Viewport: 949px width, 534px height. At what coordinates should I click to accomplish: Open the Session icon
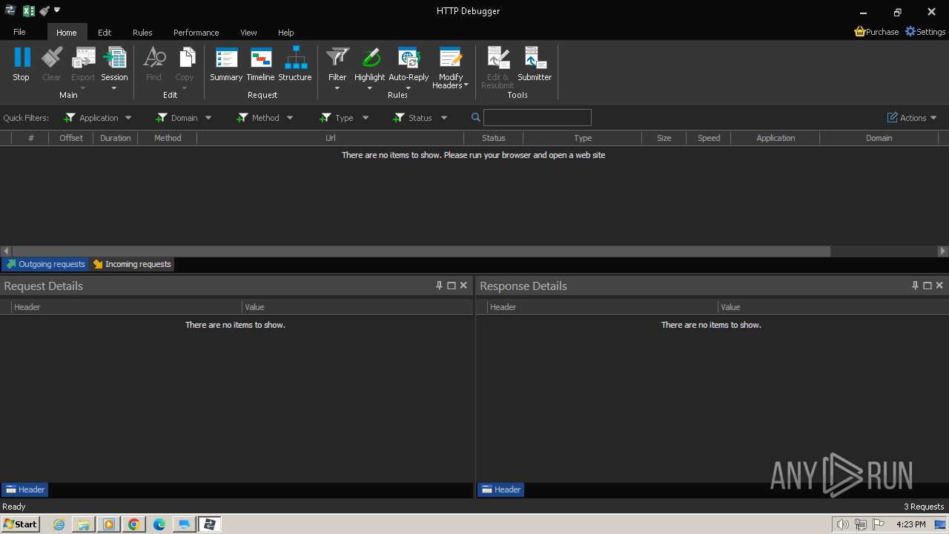(x=114, y=58)
